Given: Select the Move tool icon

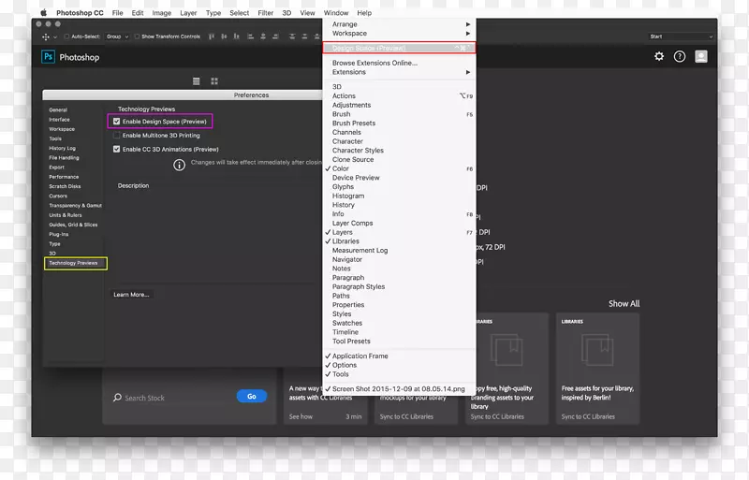Looking at the screenshot, I should coord(45,36).
